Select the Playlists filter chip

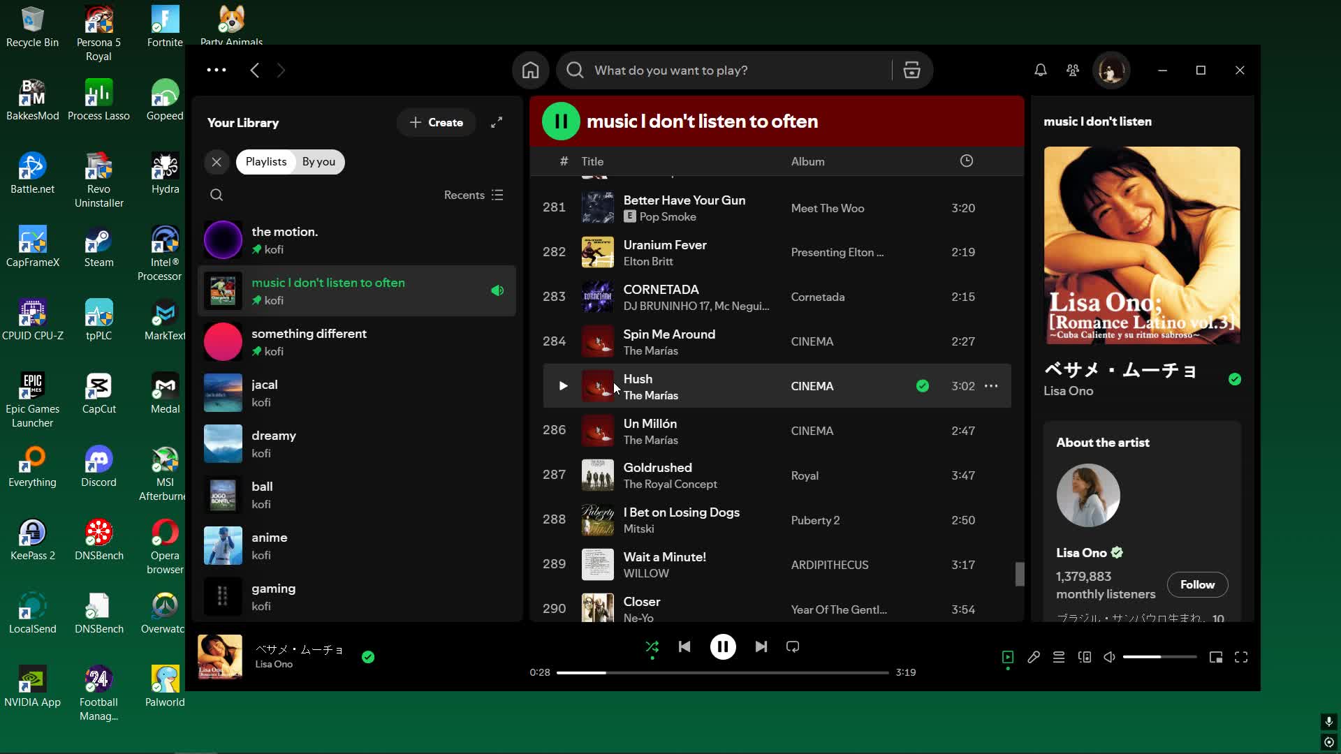click(266, 162)
